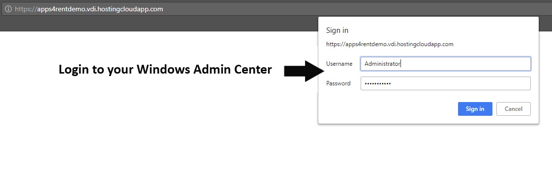Image resolution: width=552 pixels, height=183 pixels.
Task: Click the dark toolbar strip under address bar
Action: (x=158, y=24)
